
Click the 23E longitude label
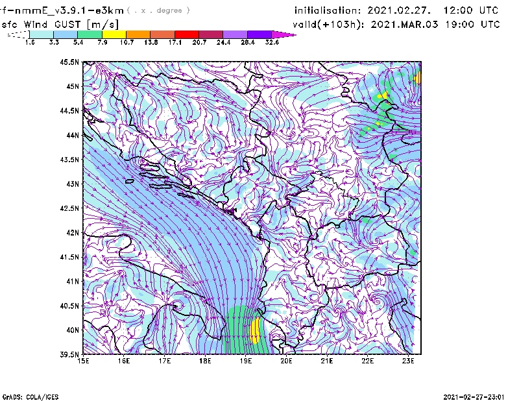pyautogui.click(x=408, y=361)
